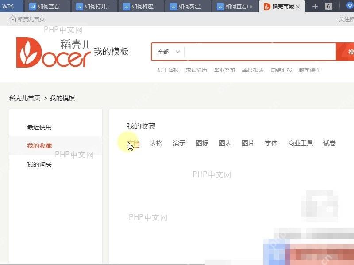Select the 商业工具 favorites tab
Image resolution: width=354 pixels, height=265 pixels.
(x=300, y=143)
